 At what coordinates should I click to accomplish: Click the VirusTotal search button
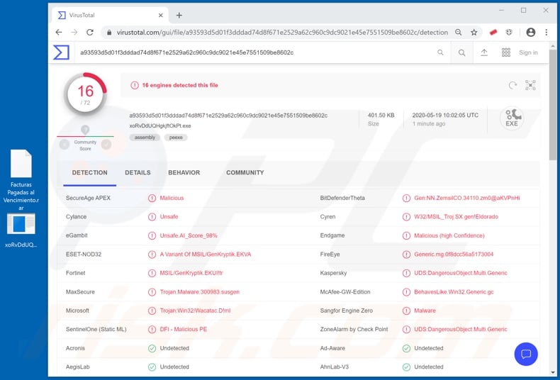461,52
